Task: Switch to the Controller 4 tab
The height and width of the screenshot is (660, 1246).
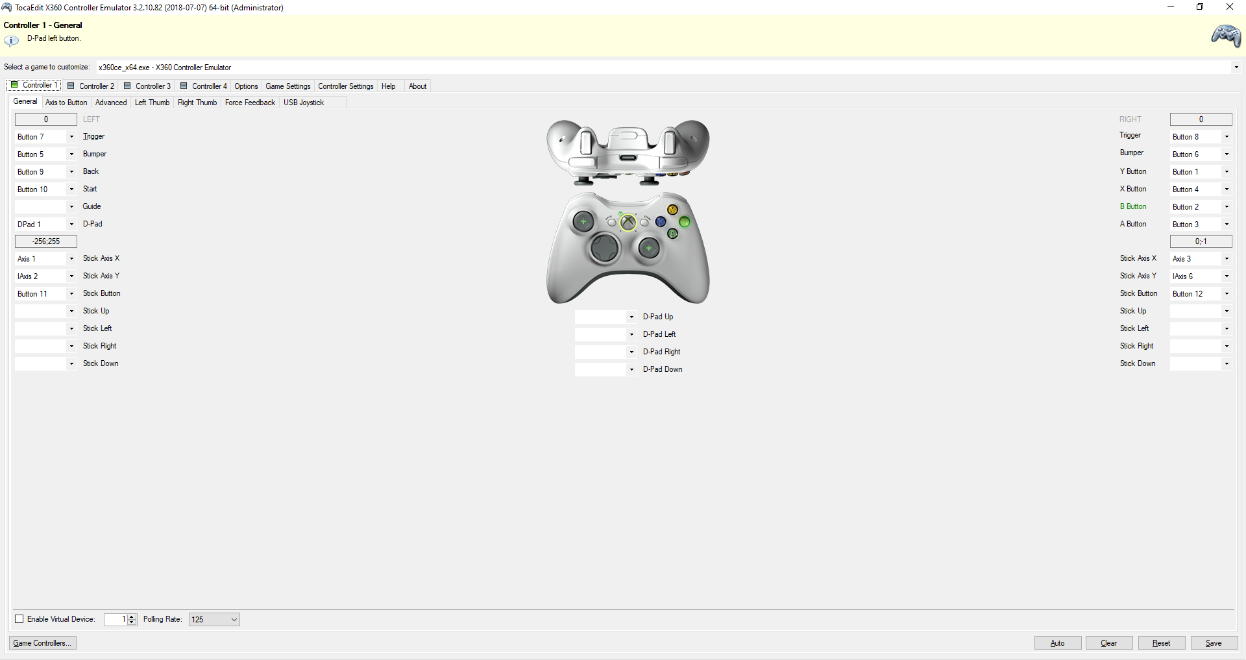Action: (x=204, y=86)
